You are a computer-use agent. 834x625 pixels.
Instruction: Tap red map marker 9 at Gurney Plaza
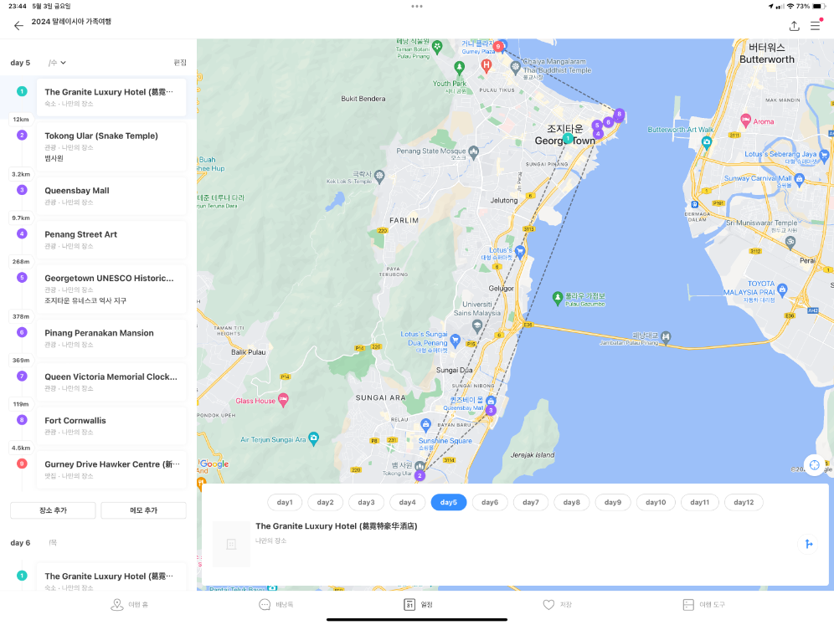click(x=498, y=47)
